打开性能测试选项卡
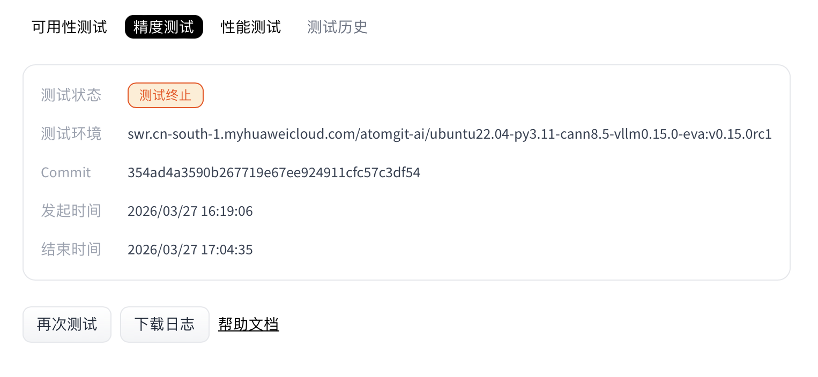 point(250,26)
